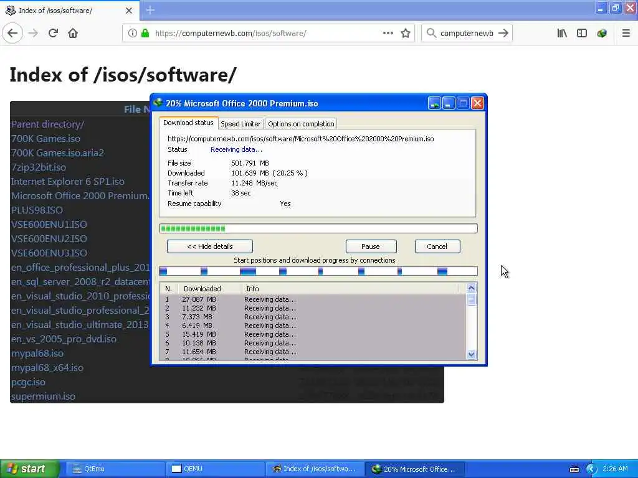Open the 700K Games.iso.aria2 link
The width and height of the screenshot is (638, 478).
click(57, 153)
